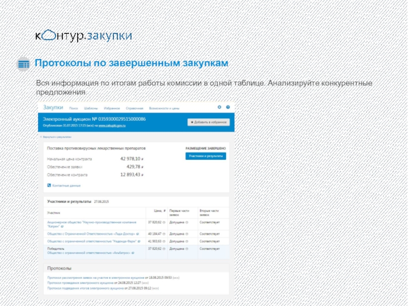Click the table icon beside the slide heading

(x=23, y=64)
